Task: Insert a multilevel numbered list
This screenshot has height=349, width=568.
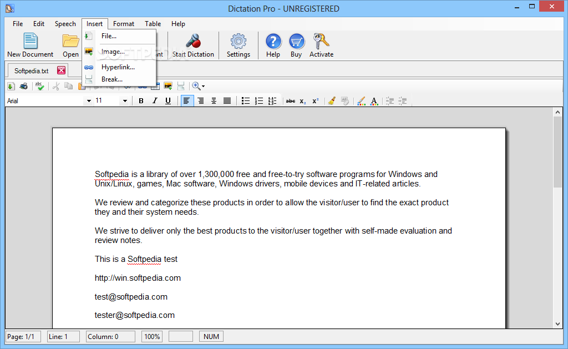Action: click(x=272, y=101)
